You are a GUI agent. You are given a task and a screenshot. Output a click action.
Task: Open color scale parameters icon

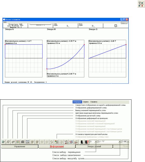click(x=56, y=142)
